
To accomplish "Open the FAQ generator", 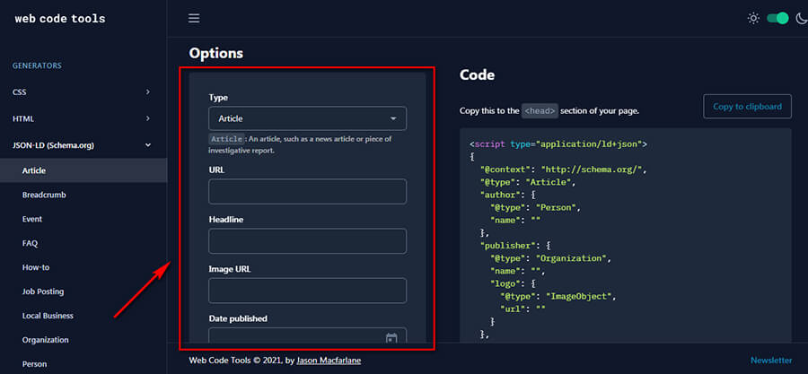I will tap(30, 243).
